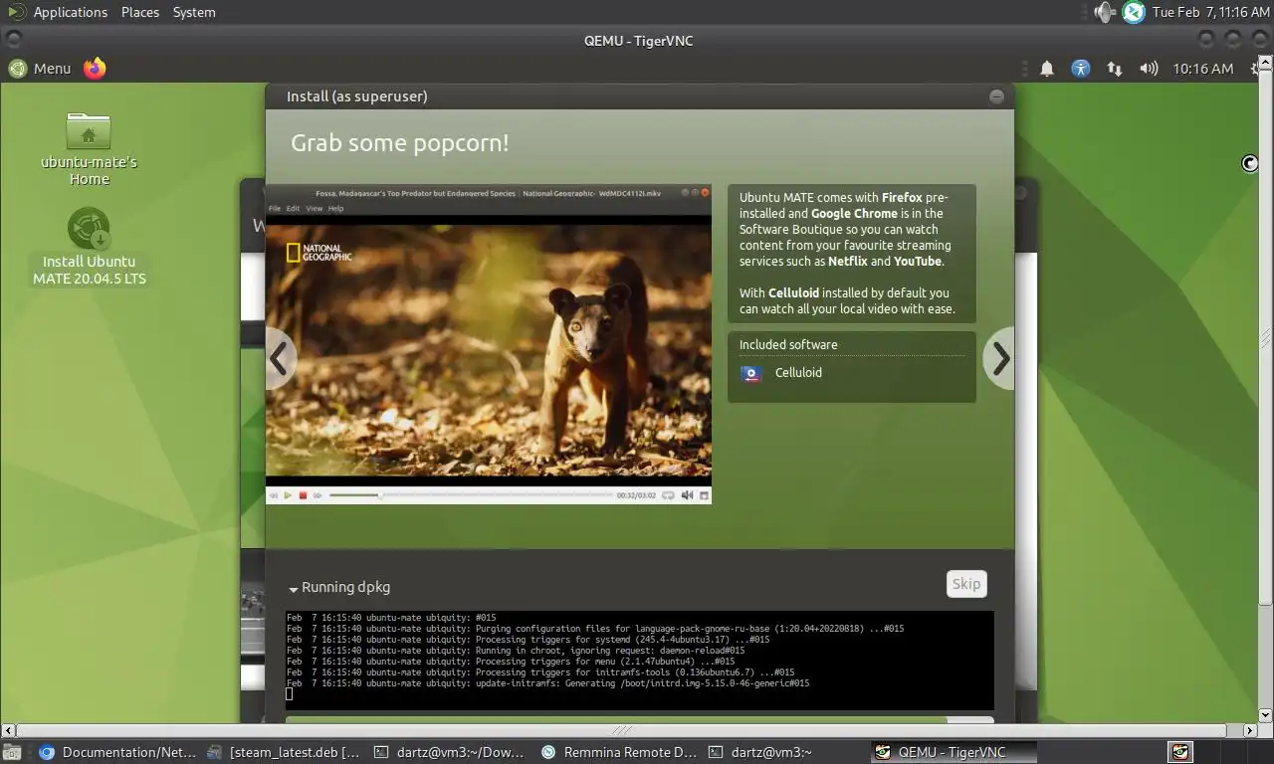Open the guest Ubuntu MATE Menu button

[41, 68]
